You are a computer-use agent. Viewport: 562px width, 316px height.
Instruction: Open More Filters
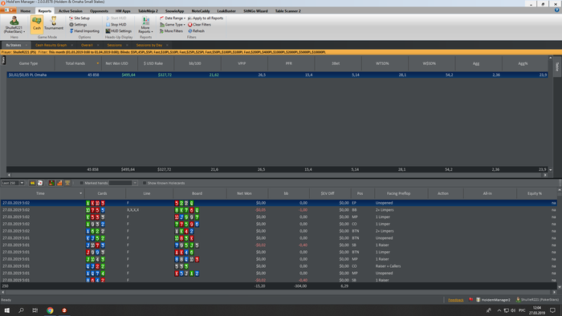(171, 31)
